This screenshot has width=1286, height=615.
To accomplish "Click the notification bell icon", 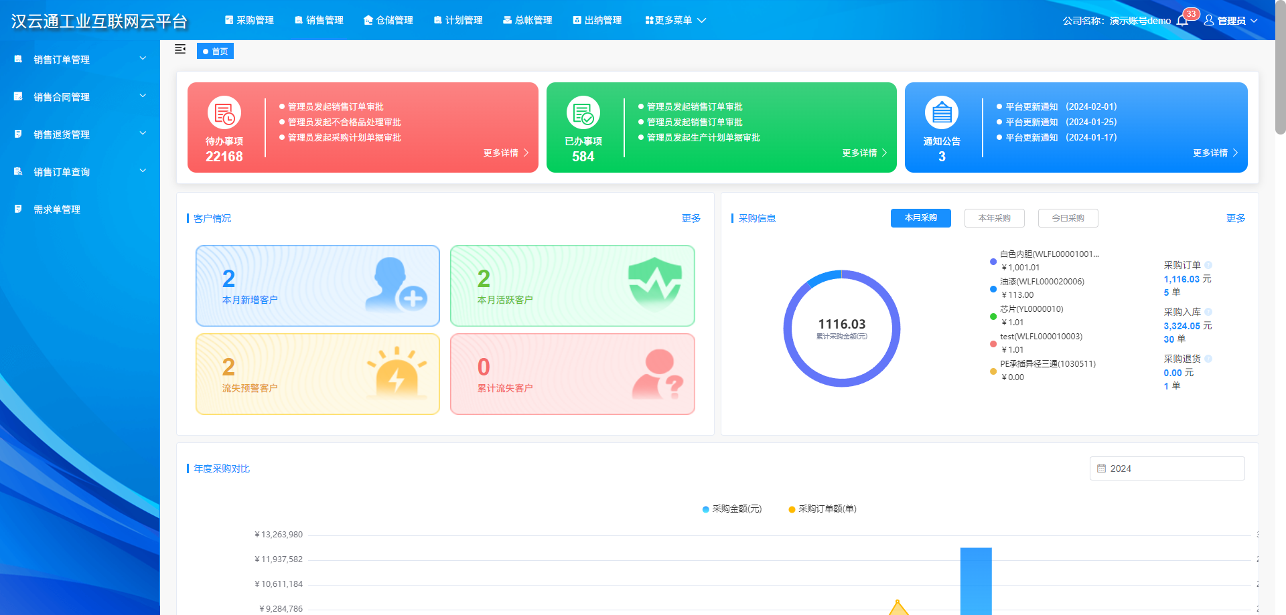I will coord(1182,21).
